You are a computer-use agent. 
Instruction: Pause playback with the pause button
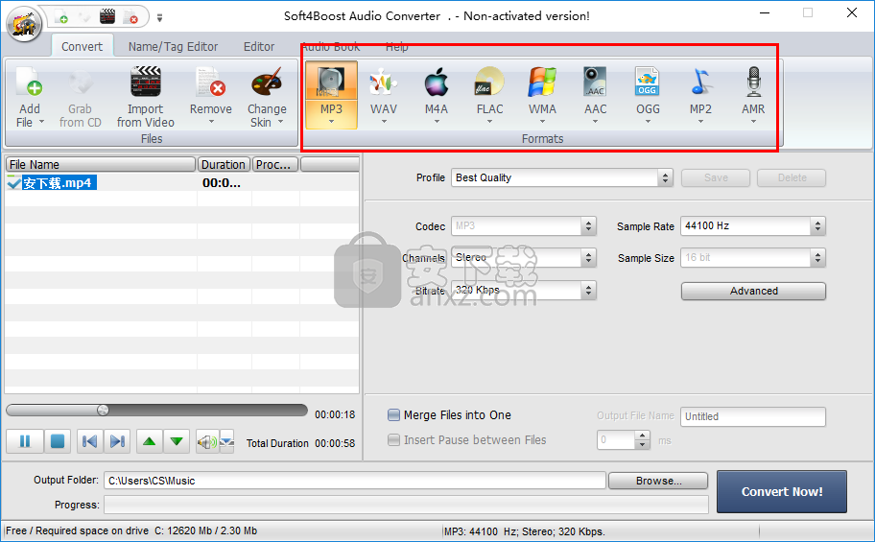(x=25, y=441)
